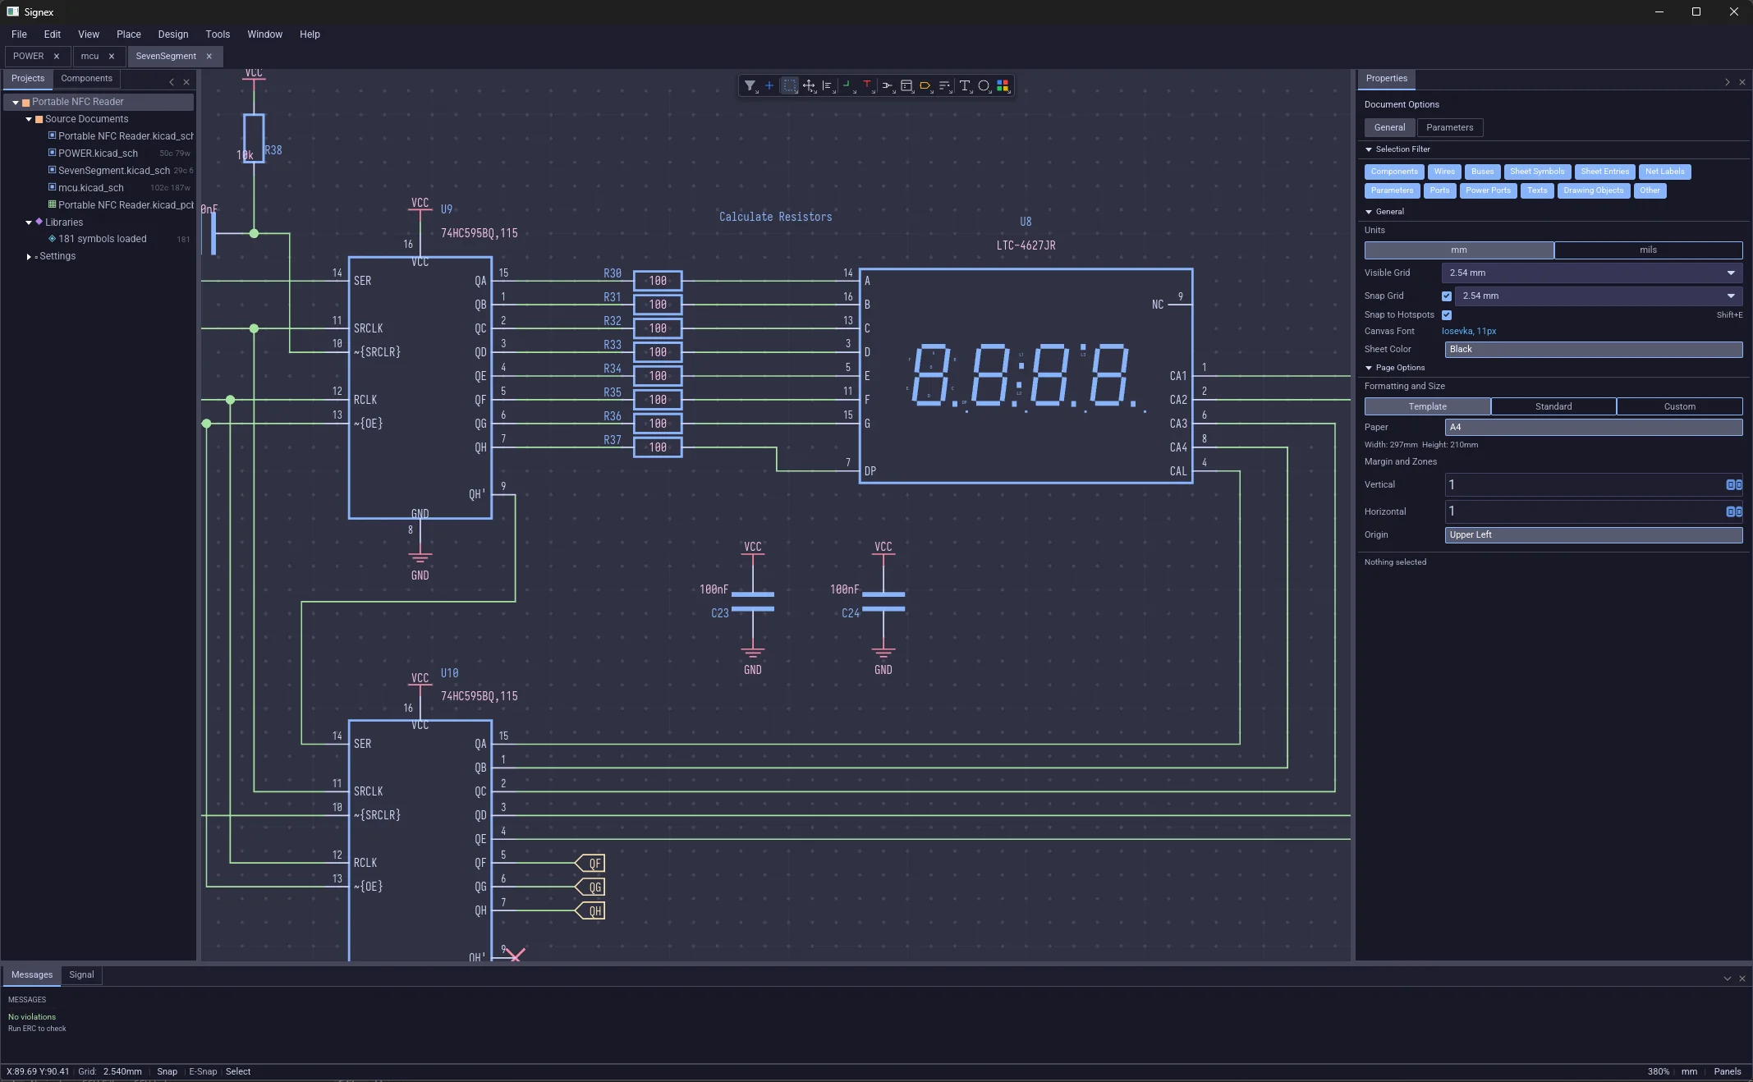Select the rectangular selection tool
This screenshot has height=1082, width=1753.
point(789,85)
